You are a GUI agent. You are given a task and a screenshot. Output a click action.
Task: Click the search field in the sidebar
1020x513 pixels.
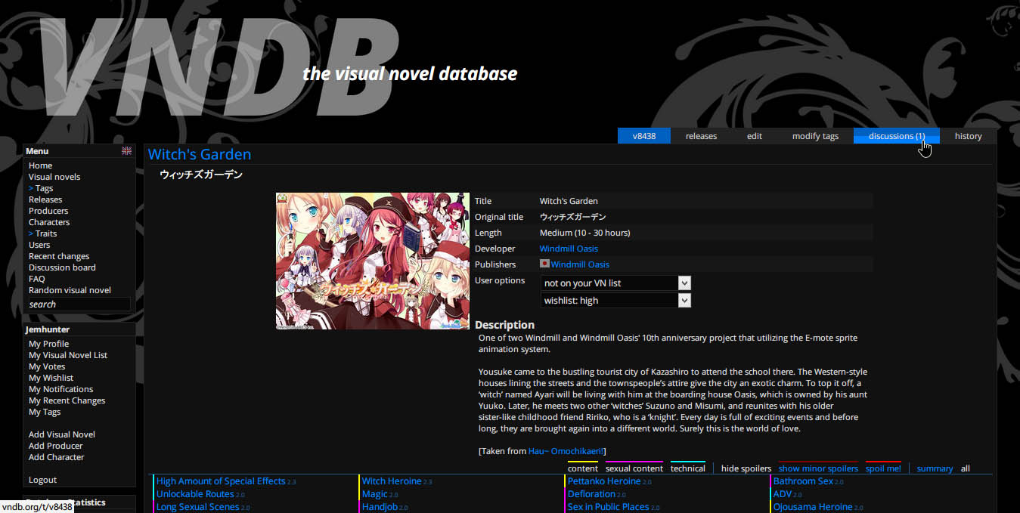(x=78, y=304)
